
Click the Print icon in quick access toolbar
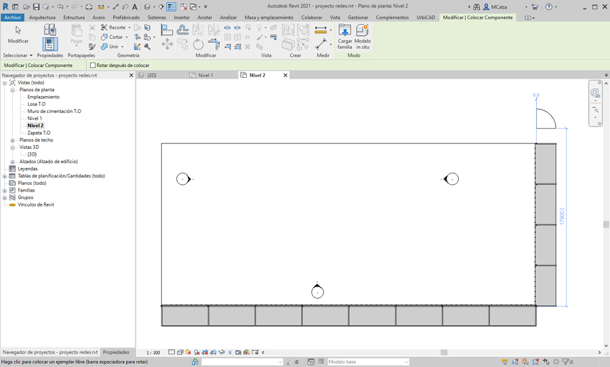click(x=89, y=7)
